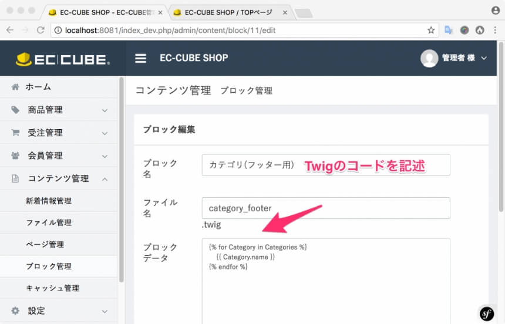
Task: Click the コンテンツ管理 page title
Action: [x=173, y=90]
